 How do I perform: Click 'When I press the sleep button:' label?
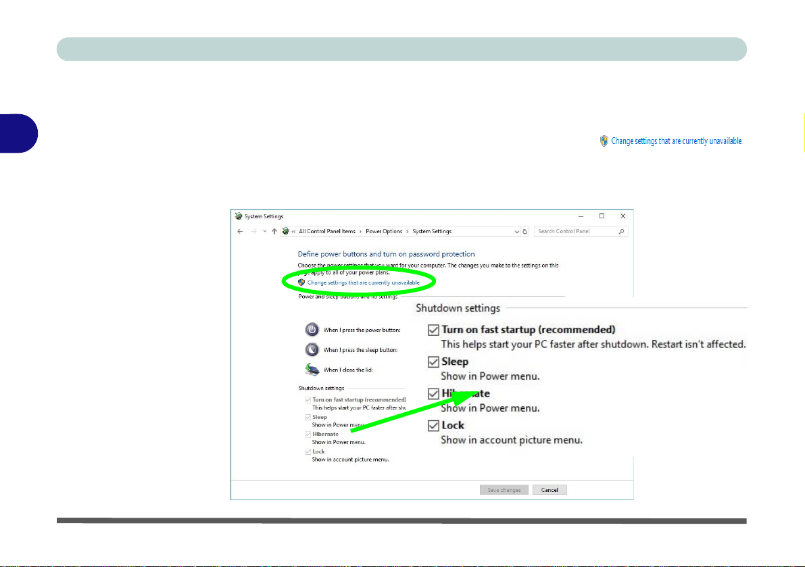(x=360, y=350)
